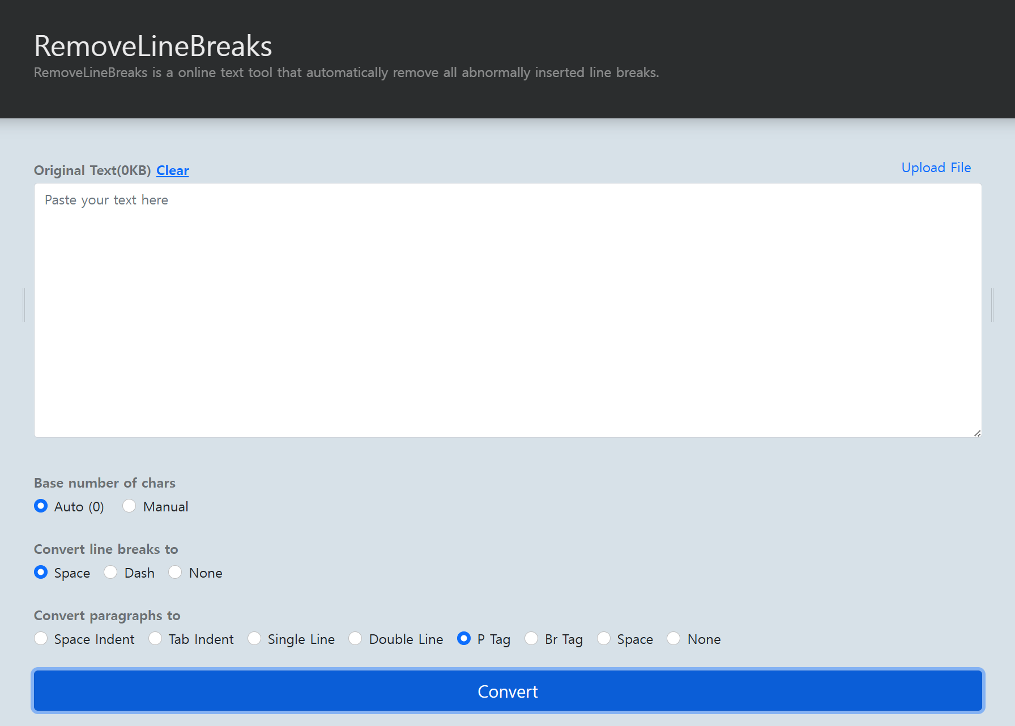Open the Upload File link
Image resolution: width=1015 pixels, height=726 pixels.
(x=936, y=168)
